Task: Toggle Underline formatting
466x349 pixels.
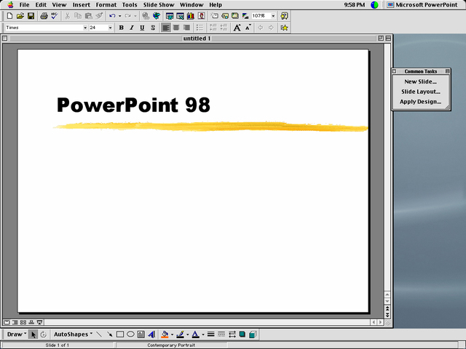Action: pyautogui.click(x=142, y=28)
